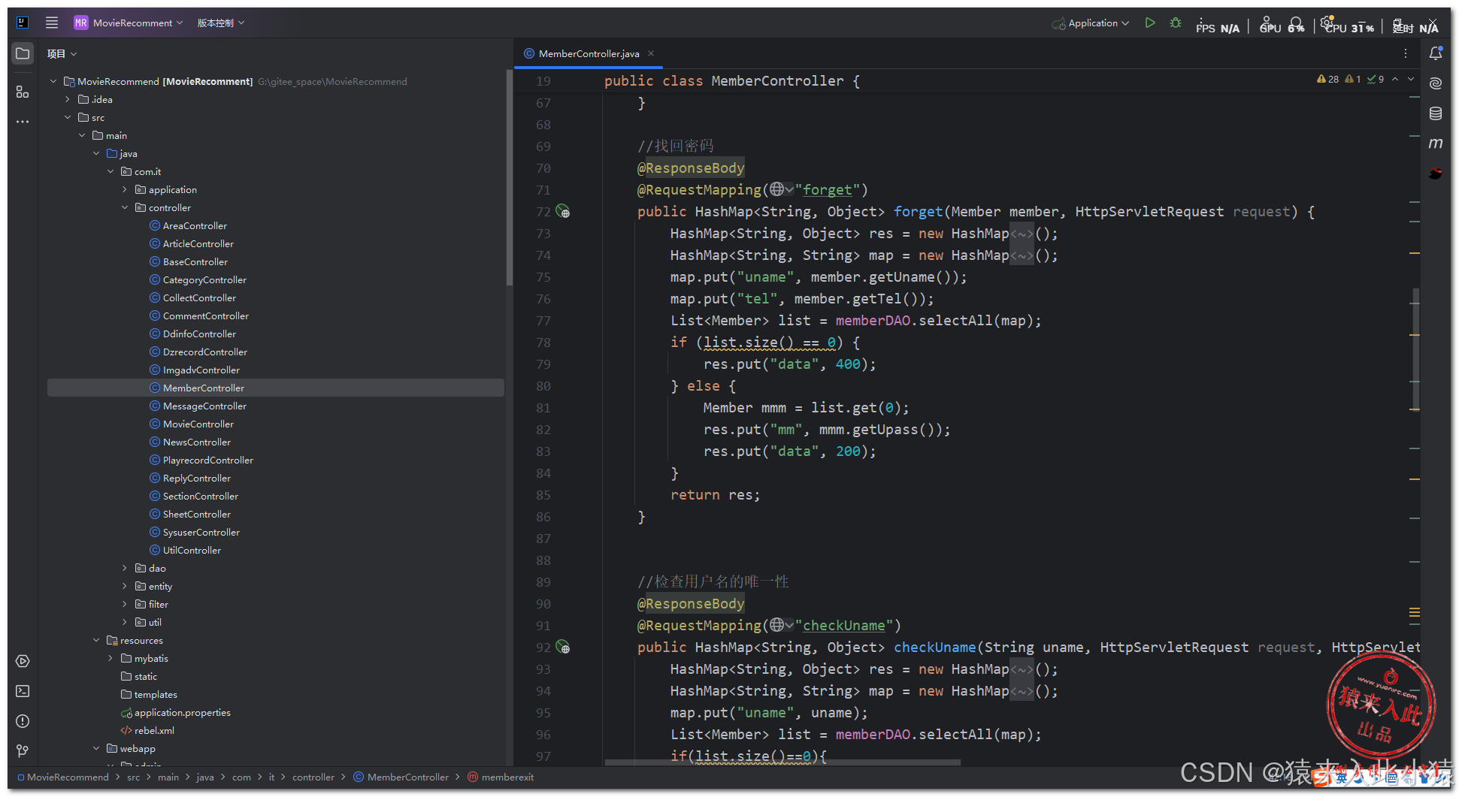Expand the dao package

point(124,568)
